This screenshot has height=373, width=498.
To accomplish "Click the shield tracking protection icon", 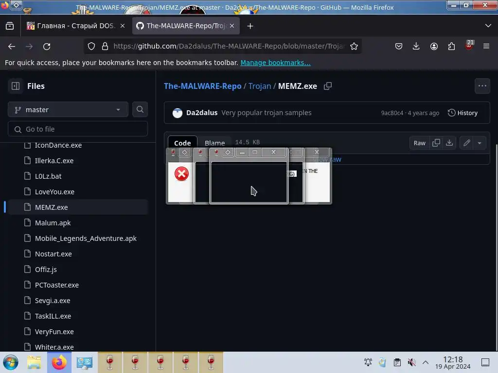I will click(x=91, y=46).
